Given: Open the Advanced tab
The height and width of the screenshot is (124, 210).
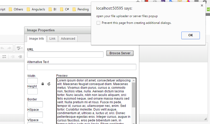Looking at the screenshot, I should click(x=68, y=39).
